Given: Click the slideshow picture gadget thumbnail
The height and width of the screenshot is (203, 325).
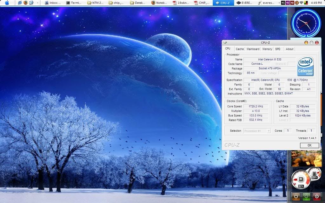Looking at the screenshot, I should (x=306, y=159).
